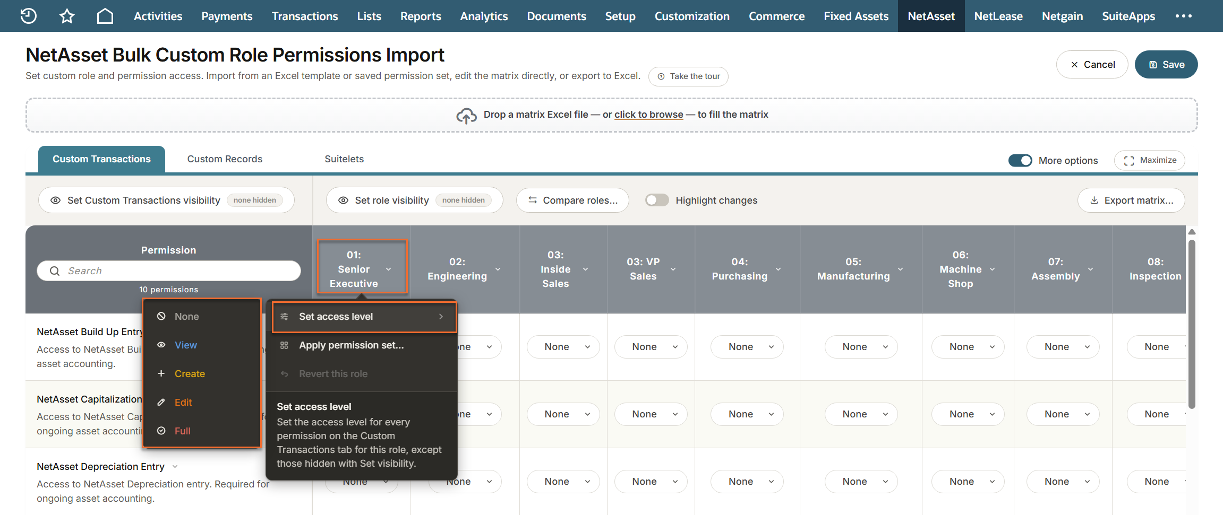Open the three-dot overflow menu in navigation
This screenshot has width=1223, height=515.
(1184, 16)
